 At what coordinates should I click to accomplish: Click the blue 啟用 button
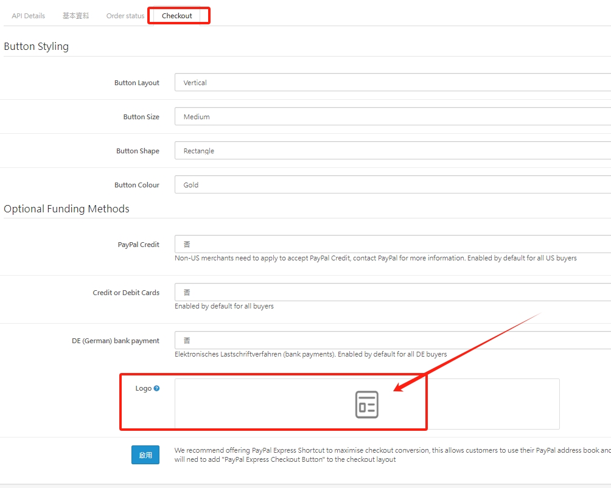[145, 455]
